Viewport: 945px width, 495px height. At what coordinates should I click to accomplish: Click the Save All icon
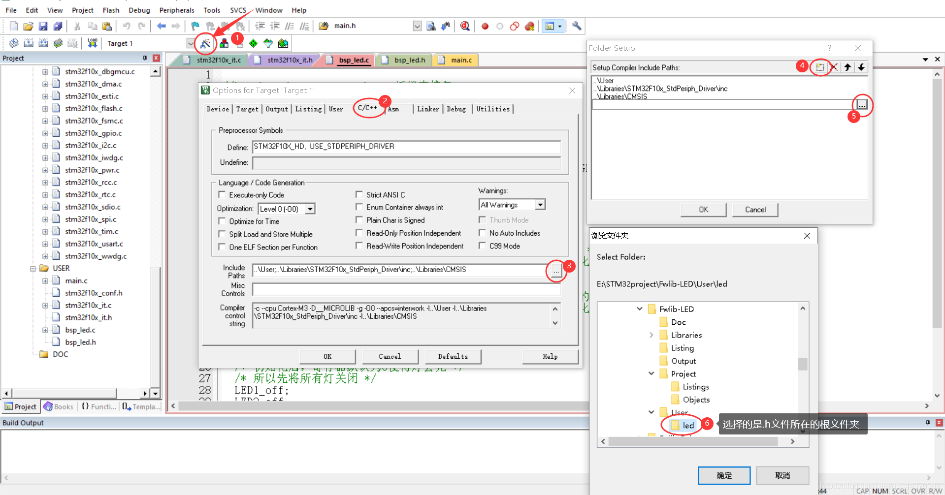58,26
